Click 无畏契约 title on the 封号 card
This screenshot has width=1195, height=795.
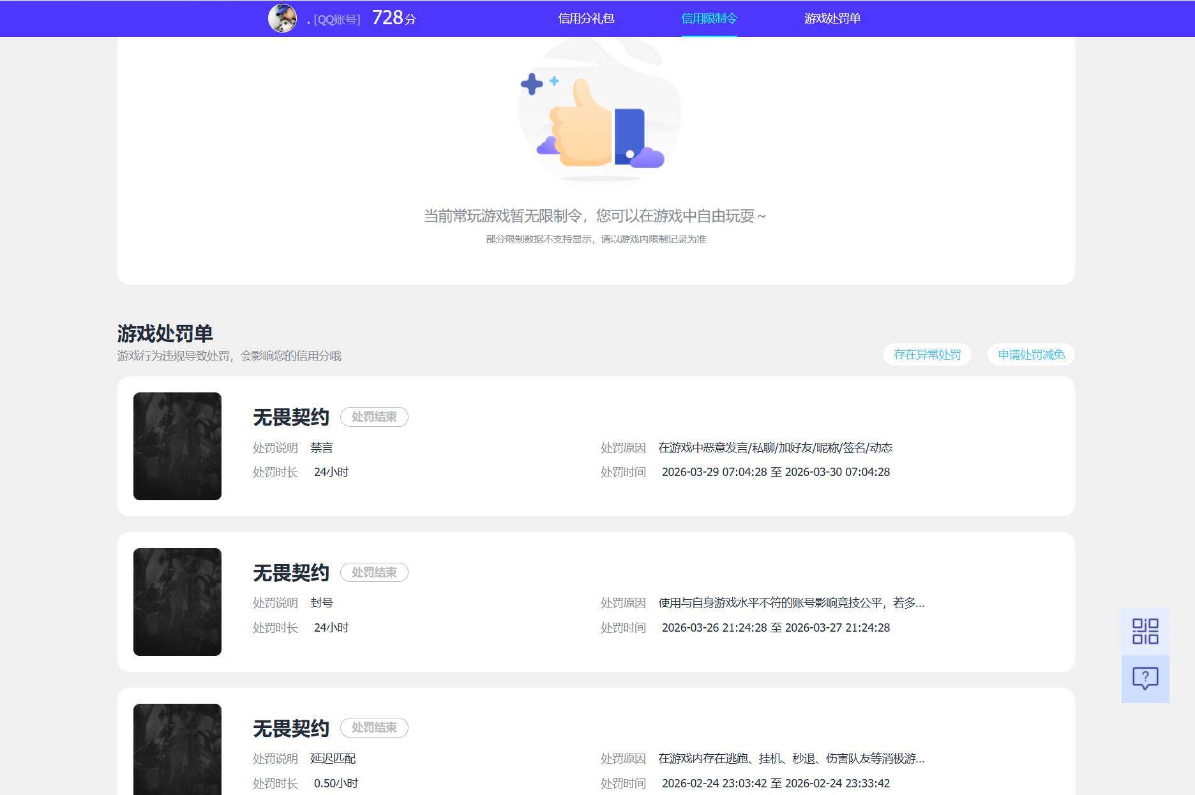pos(291,573)
